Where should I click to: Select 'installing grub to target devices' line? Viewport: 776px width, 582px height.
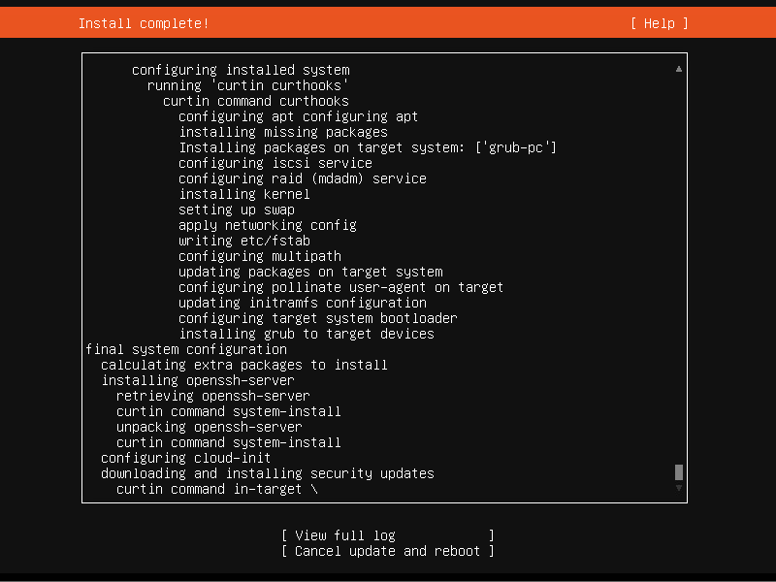[x=307, y=334]
